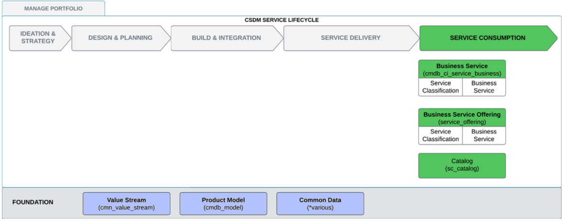Click the sc_catalog table name text
This screenshot has width=564, height=221.
(462, 169)
